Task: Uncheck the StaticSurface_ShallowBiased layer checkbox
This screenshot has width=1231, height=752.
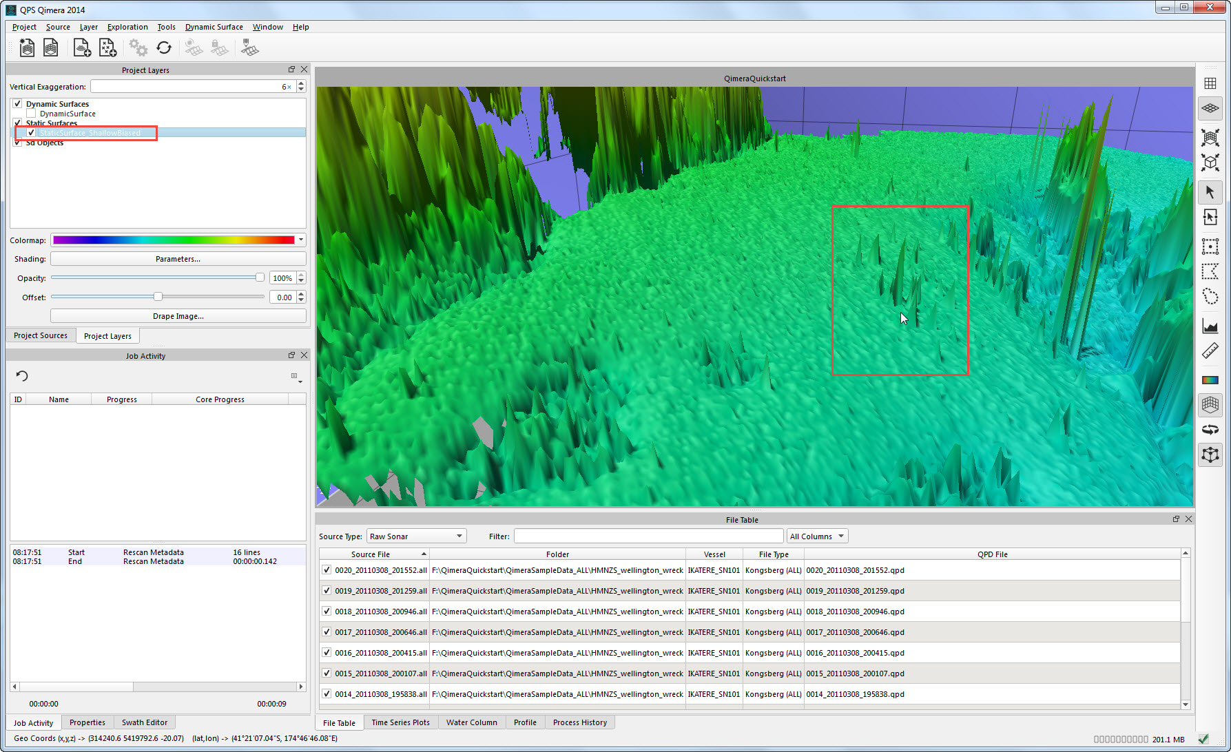Action: (x=31, y=133)
